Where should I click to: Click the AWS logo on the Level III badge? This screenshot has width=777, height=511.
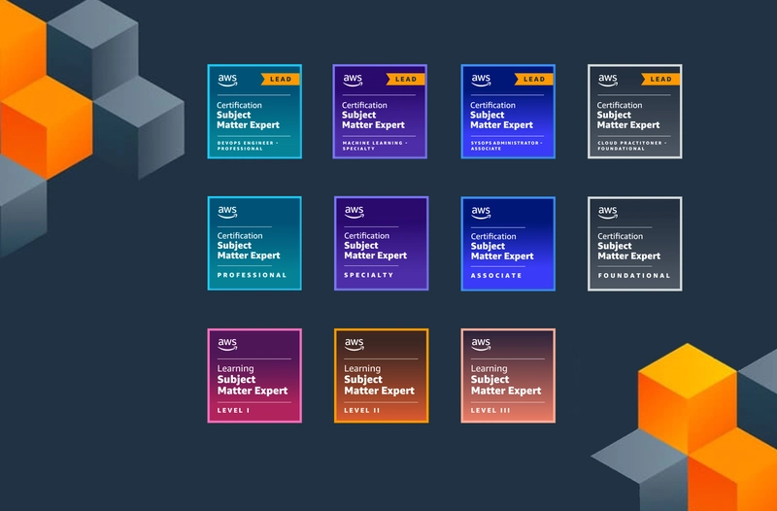(481, 344)
